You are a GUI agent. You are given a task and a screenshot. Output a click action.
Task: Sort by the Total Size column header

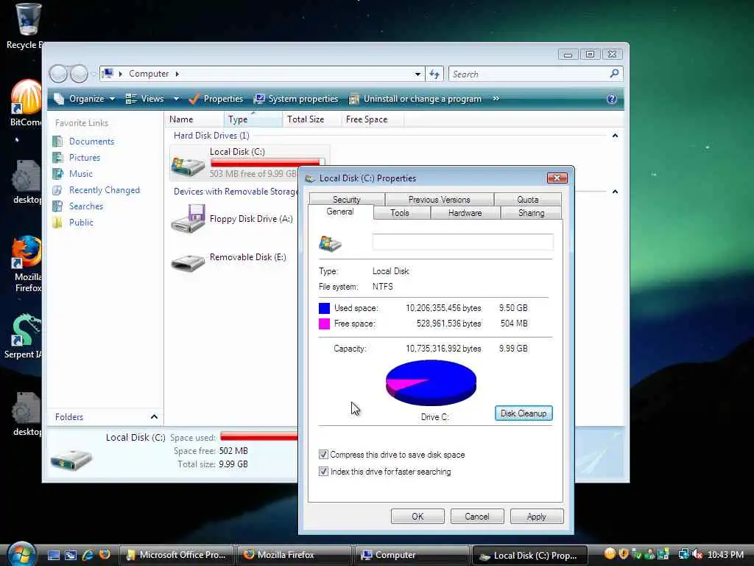pos(311,119)
